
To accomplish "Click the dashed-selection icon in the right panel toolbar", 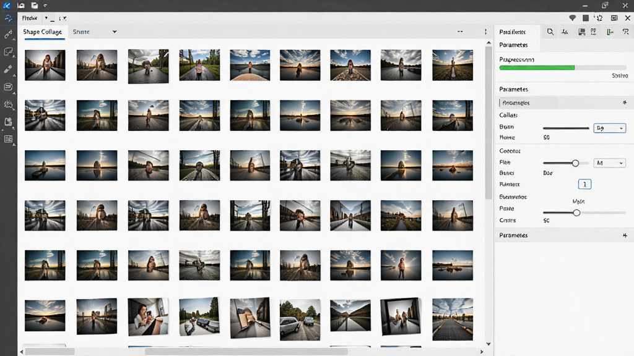I will (594, 32).
